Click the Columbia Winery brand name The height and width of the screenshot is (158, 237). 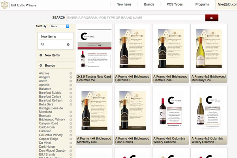[x=51, y=135]
